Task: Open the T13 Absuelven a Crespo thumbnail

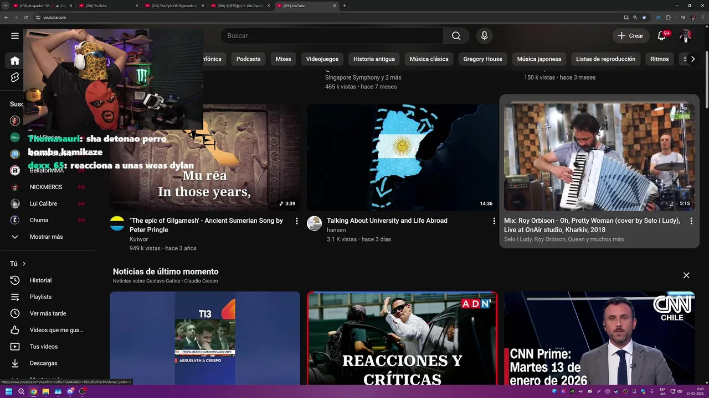Action: click(205, 338)
